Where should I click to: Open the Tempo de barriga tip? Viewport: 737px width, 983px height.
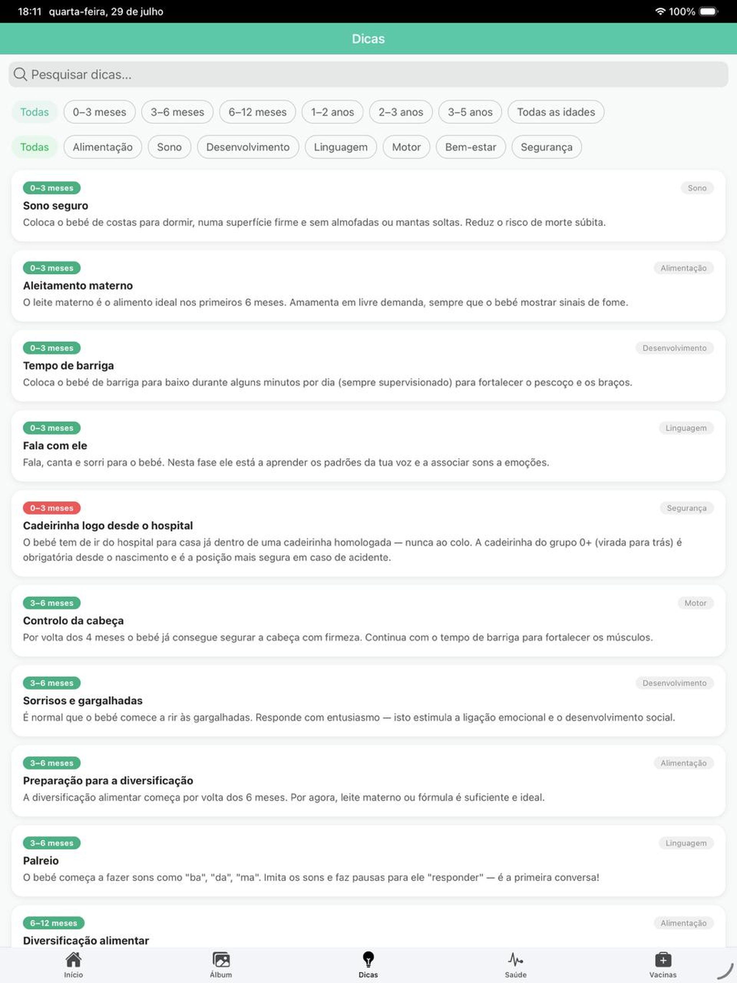click(368, 366)
